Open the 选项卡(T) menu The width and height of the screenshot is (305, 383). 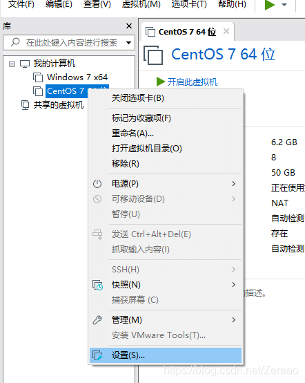[x=189, y=4]
